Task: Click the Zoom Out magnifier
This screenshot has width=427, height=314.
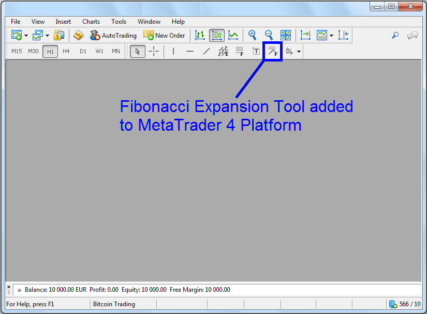Action: point(269,35)
